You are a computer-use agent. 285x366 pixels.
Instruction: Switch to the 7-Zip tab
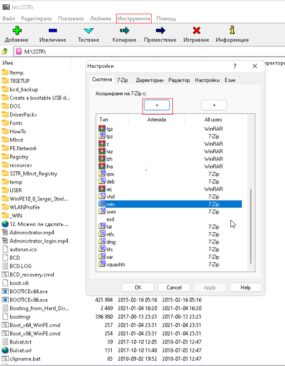click(x=122, y=80)
